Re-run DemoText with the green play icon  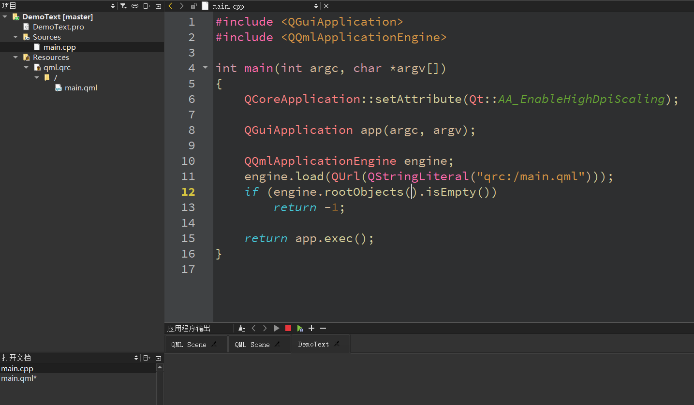click(300, 328)
